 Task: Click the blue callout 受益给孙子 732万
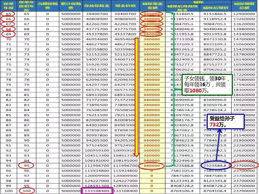point(225,121)
